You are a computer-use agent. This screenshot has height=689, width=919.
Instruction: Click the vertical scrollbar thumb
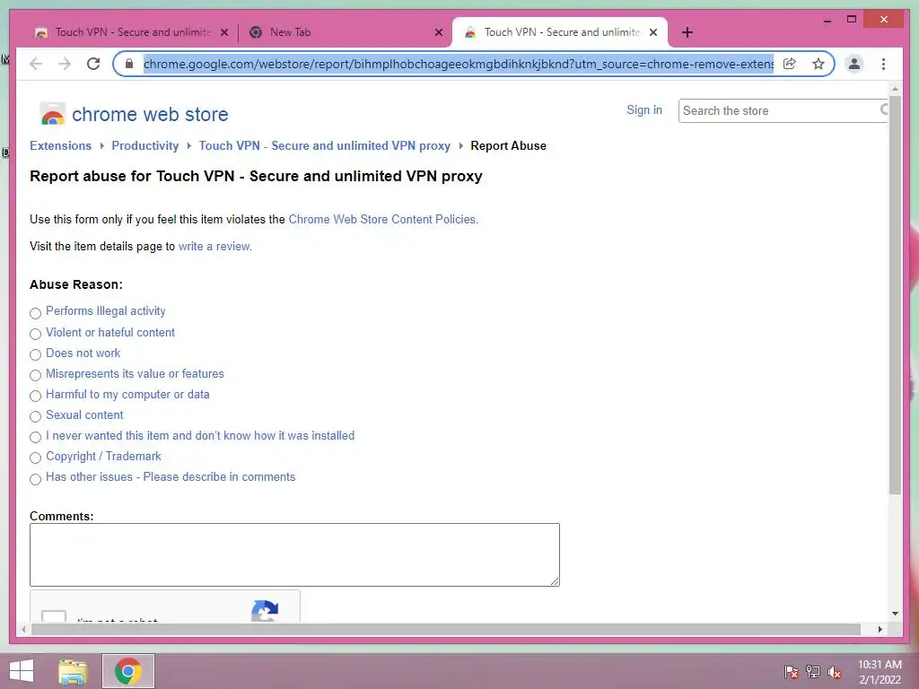[x=895, y=295]
